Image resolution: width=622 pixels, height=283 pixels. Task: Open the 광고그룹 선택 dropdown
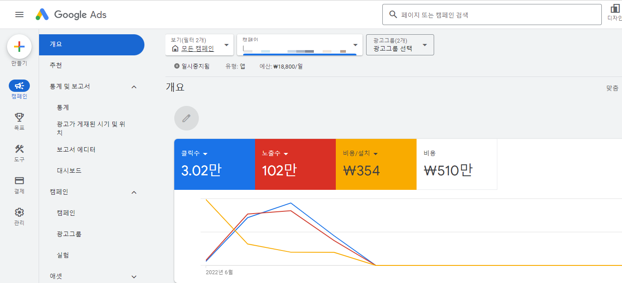coord(399,44)
